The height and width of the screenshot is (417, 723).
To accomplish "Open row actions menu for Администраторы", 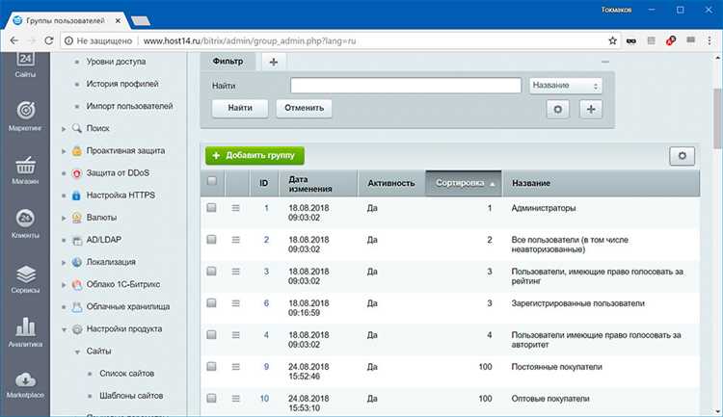I will [235, 208].
